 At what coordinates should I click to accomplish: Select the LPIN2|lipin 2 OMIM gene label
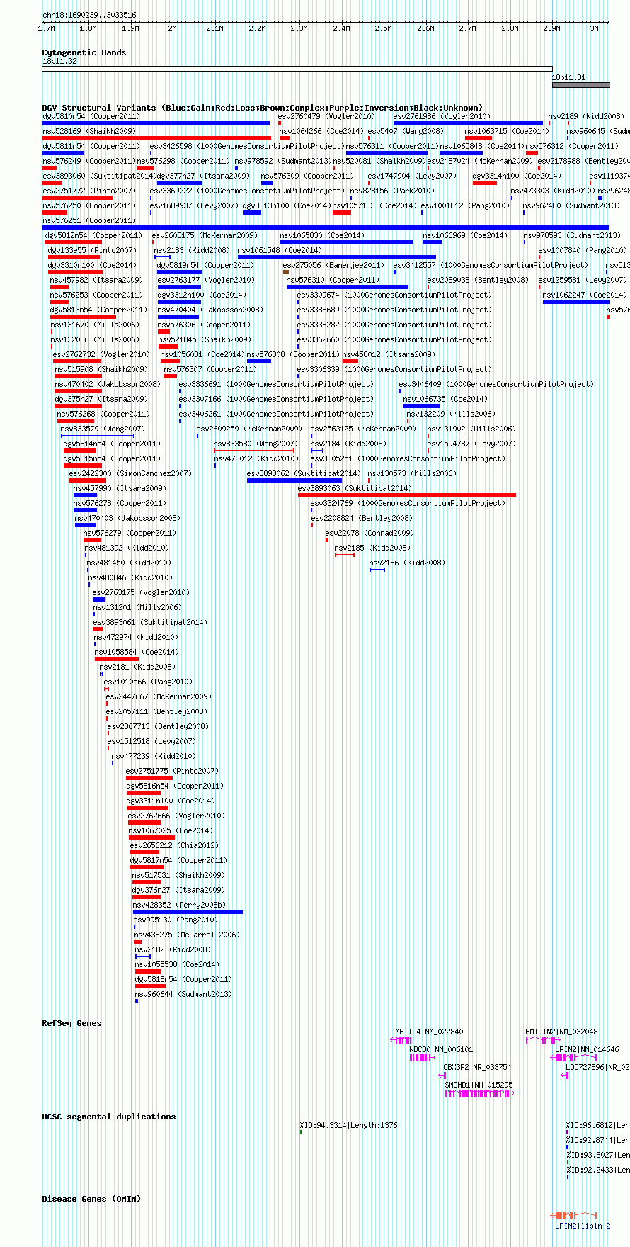click(x=583, y=1226)
